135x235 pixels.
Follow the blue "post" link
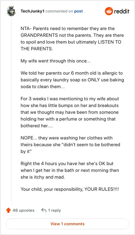coord(78,11)
